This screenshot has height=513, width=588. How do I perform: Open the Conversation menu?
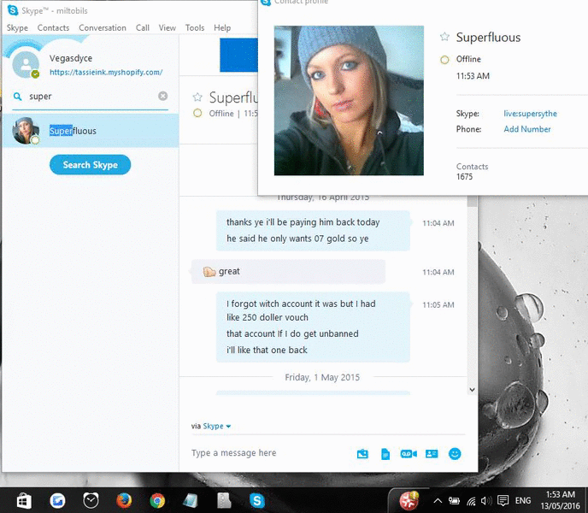coord(103,27)
